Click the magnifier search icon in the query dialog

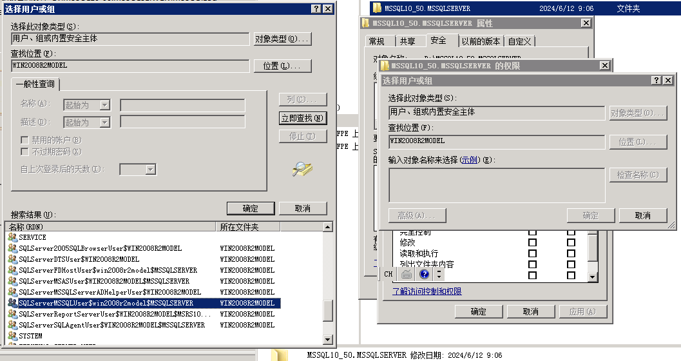[x=302, y=168]
